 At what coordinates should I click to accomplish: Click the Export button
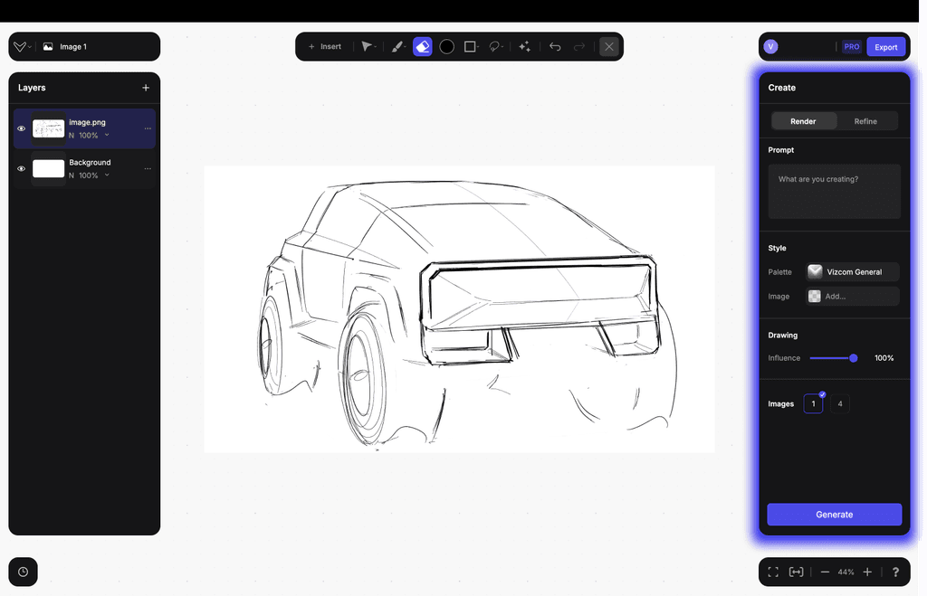[x=885, y=46]
